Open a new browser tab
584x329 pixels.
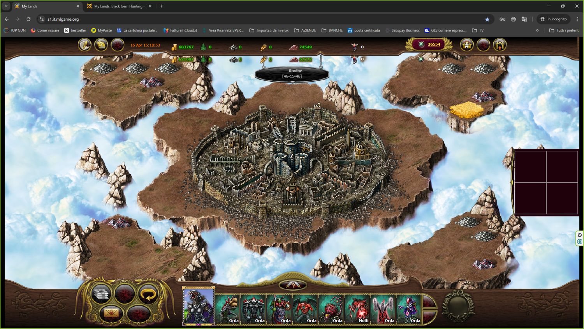[x=161, y=6]
